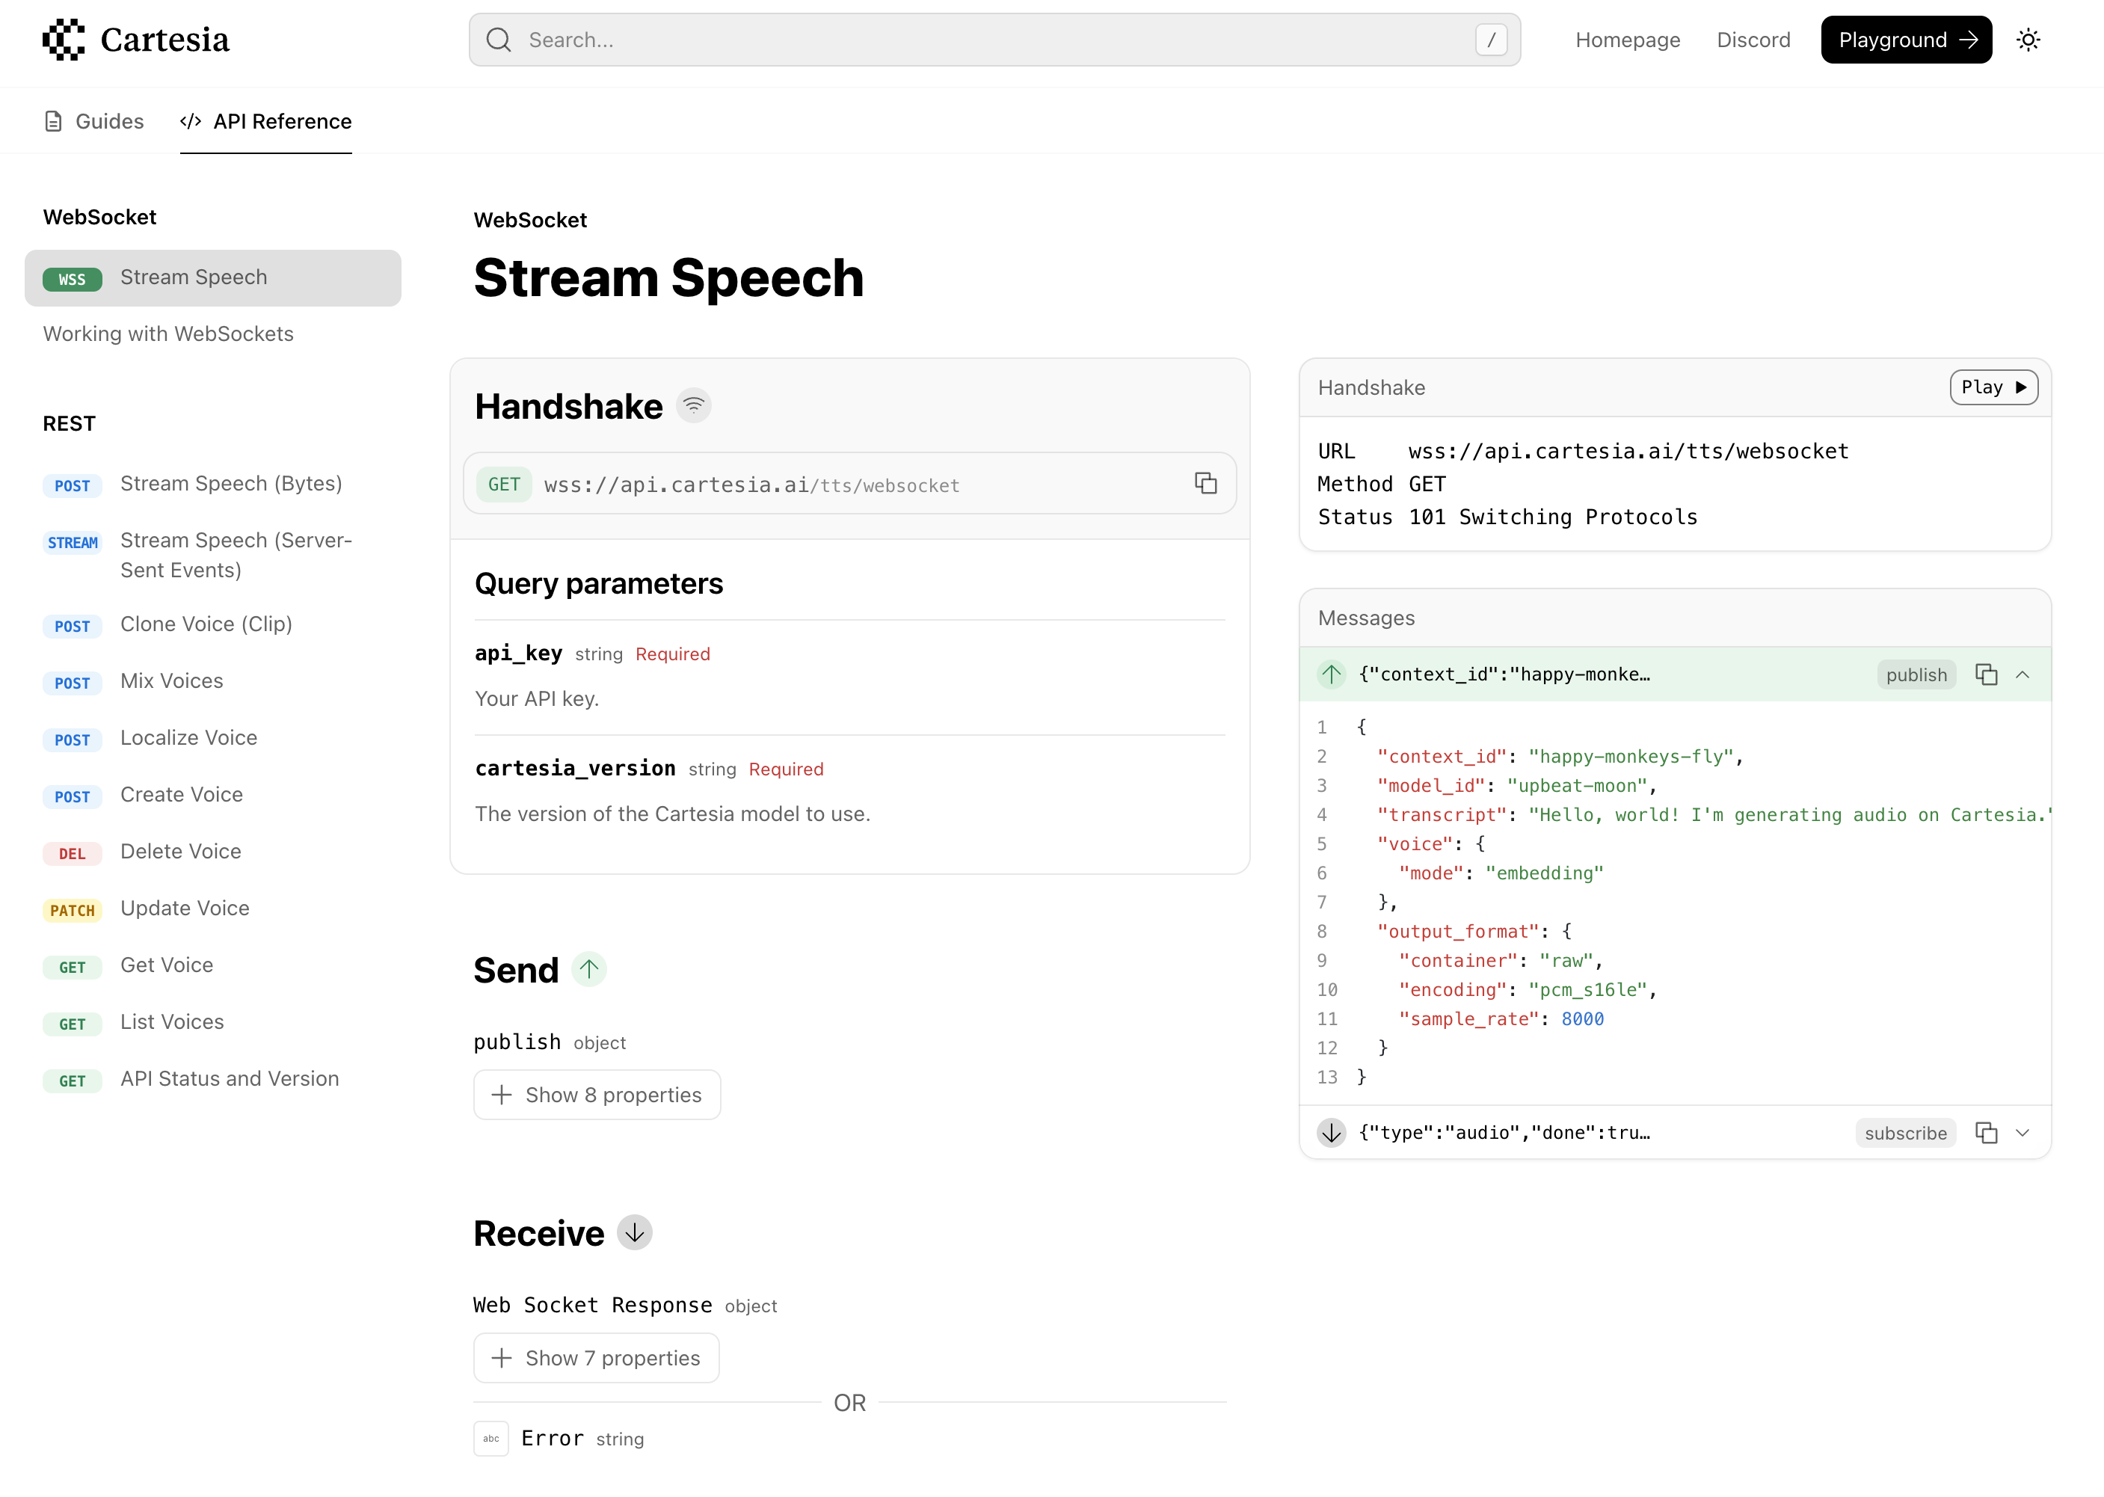Collapse the publish message panel chevron
This screenshot has height=1497, width=2104.
(2024, 674)
